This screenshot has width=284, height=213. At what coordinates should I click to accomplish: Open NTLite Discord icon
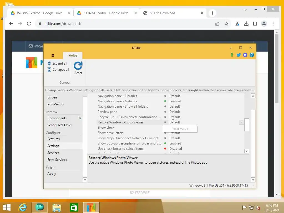245,55
